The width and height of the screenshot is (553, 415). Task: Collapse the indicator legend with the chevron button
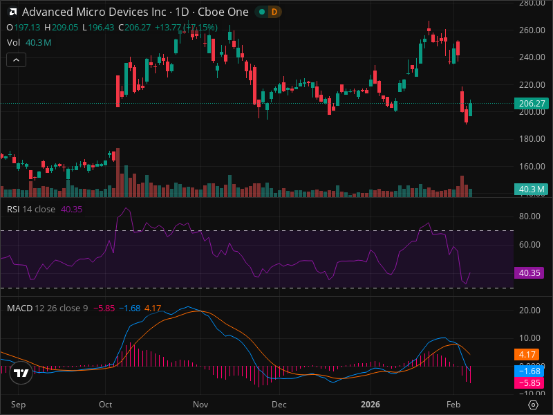(16, 60)
